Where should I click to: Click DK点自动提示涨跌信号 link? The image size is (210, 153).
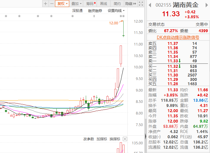click(x=178, y=37)
